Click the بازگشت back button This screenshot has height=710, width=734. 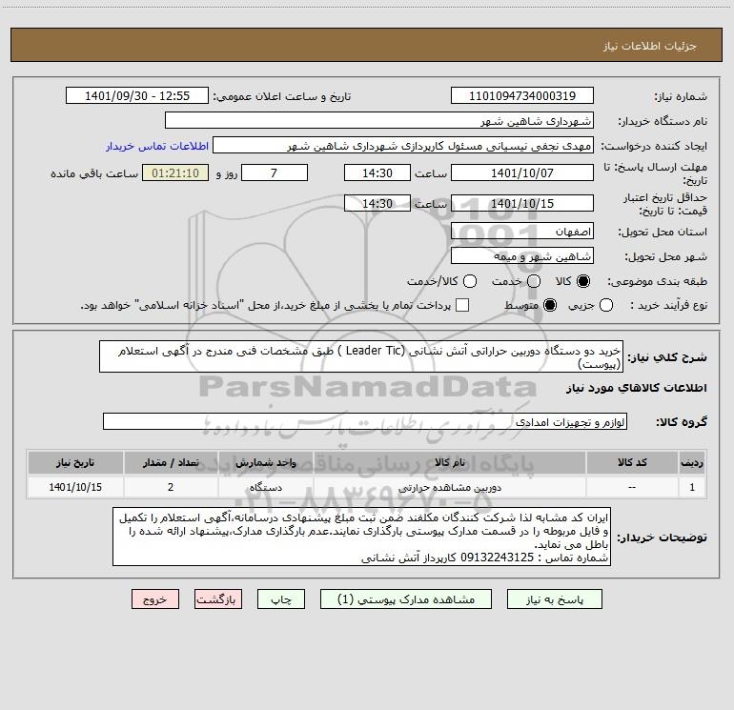click(x=218, y=599)
